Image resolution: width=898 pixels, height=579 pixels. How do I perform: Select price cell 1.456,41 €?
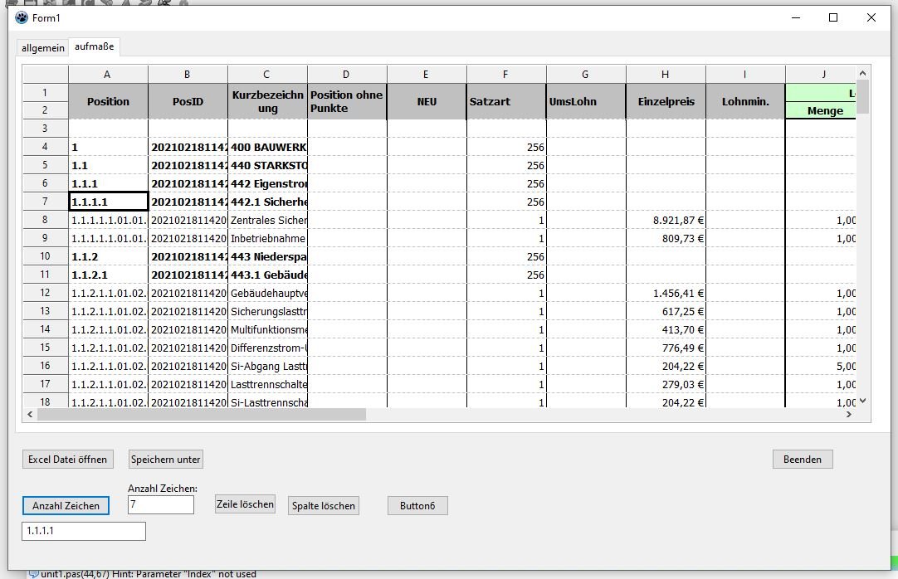[x=666, y=294]
